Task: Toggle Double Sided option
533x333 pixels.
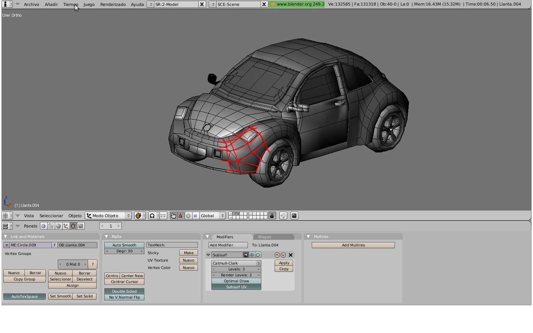Action: [x=124, y=292]
